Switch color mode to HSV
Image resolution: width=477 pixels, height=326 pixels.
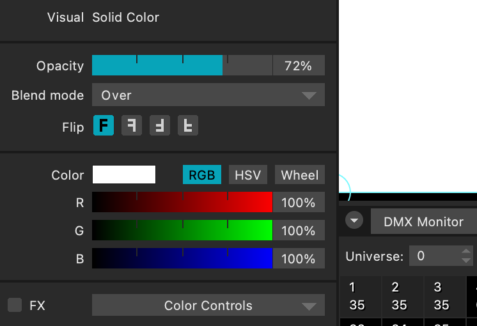coord(247,175)
